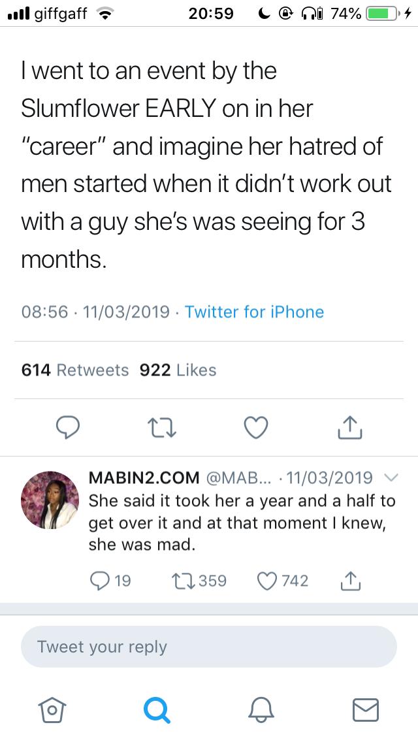Open the MABIN2.COM display name
This screenshot has height=742, width=418.
click(144, 477)
